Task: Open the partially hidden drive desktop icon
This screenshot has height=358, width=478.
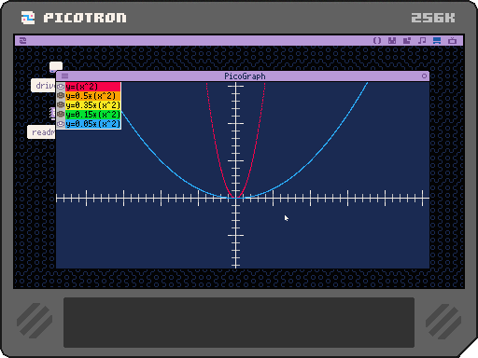Action: [x=44, y=86]
